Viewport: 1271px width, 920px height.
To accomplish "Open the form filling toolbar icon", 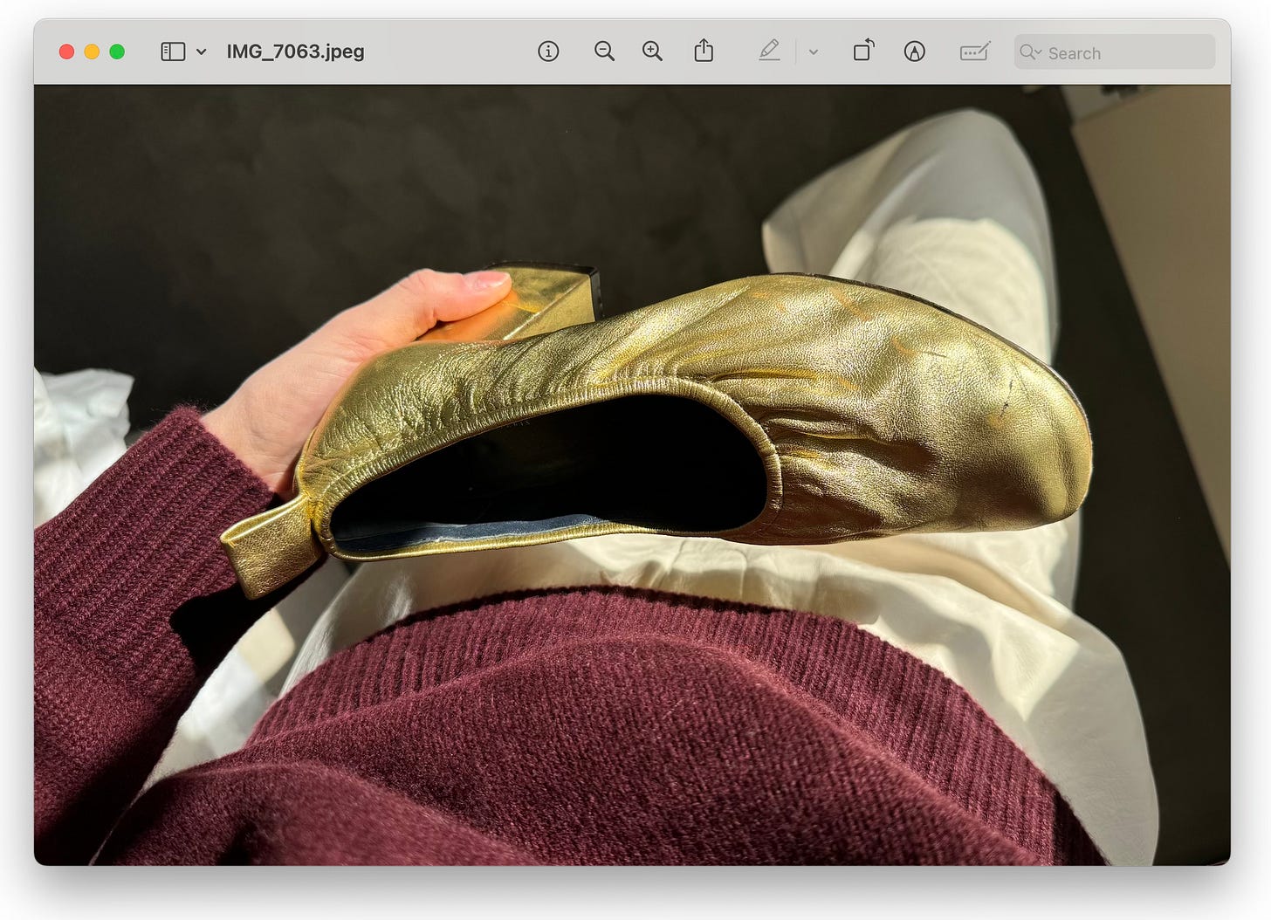I will (x=974, y=51).
